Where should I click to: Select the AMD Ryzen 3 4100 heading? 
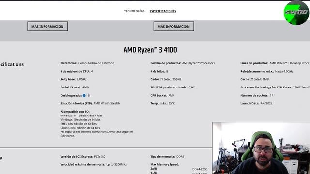(150, 50)
